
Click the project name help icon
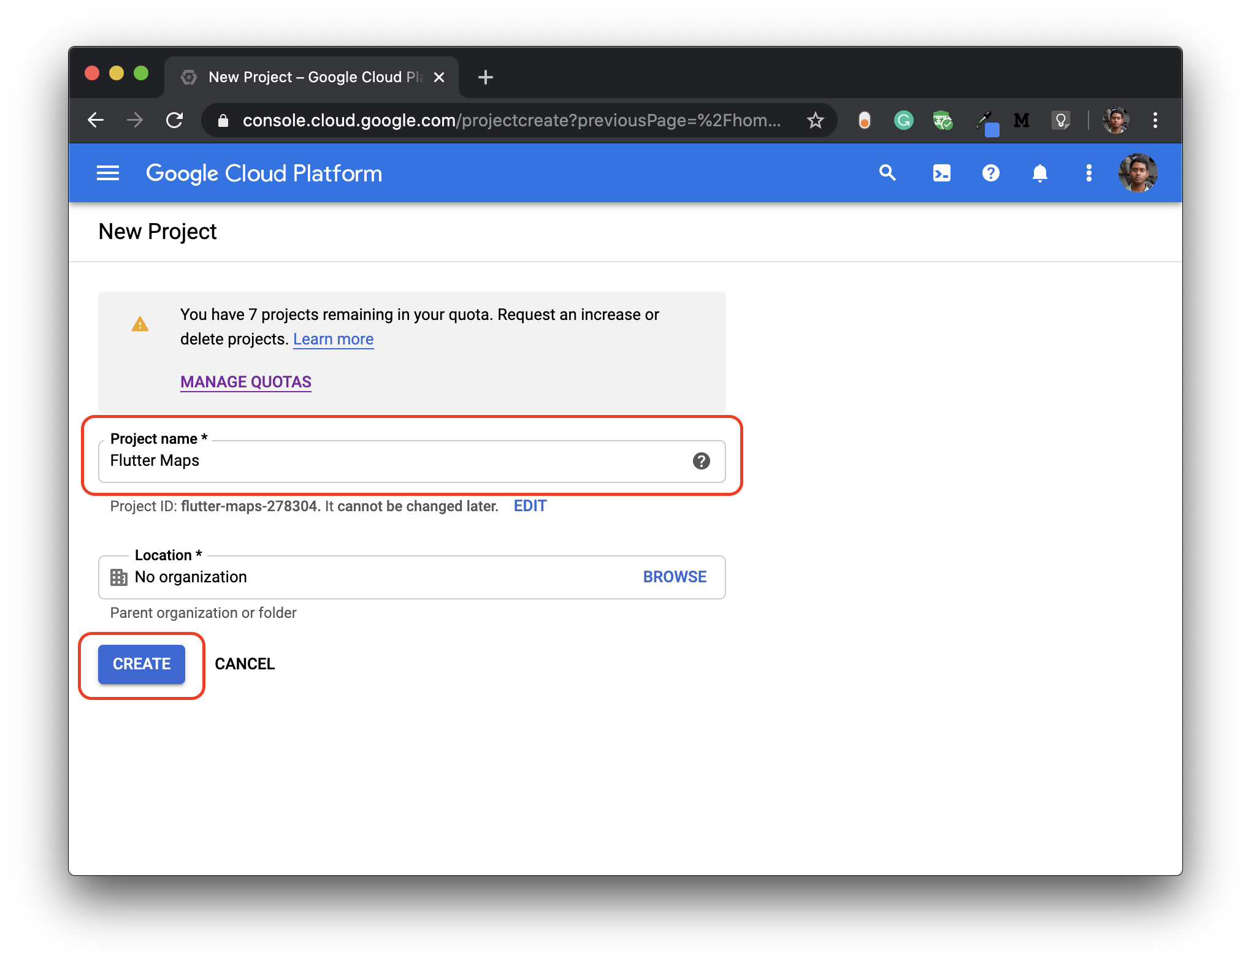[701, 461]
